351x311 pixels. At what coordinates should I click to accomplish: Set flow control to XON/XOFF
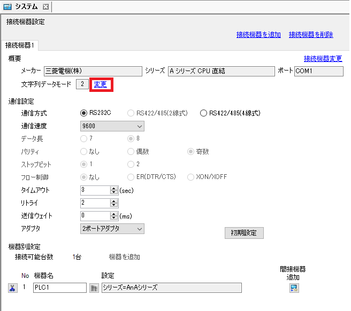click(190, 177)
